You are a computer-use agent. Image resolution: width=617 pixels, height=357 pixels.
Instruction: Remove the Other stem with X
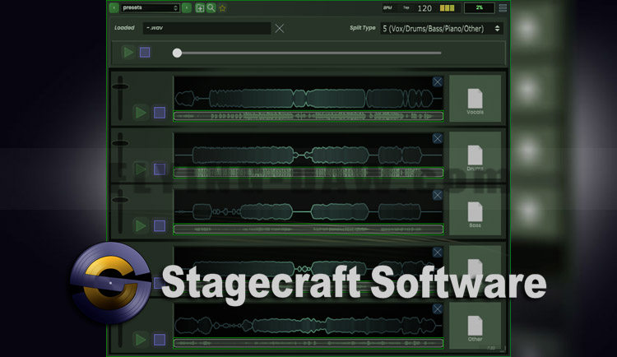[x=437, y=308]
